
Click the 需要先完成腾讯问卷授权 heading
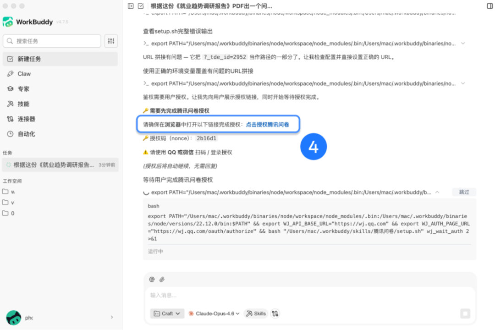tap(179, 111)
